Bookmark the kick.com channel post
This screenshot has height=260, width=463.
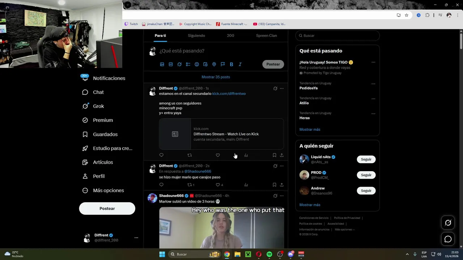(274, 155)
